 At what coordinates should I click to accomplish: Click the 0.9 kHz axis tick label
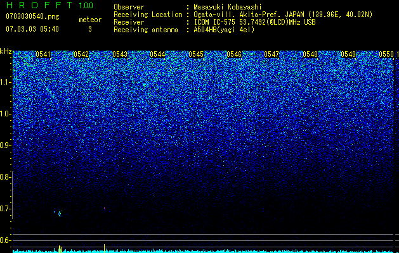pos(5,145)
